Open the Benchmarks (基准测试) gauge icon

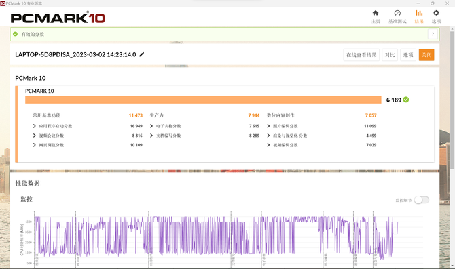coord(397,13)
